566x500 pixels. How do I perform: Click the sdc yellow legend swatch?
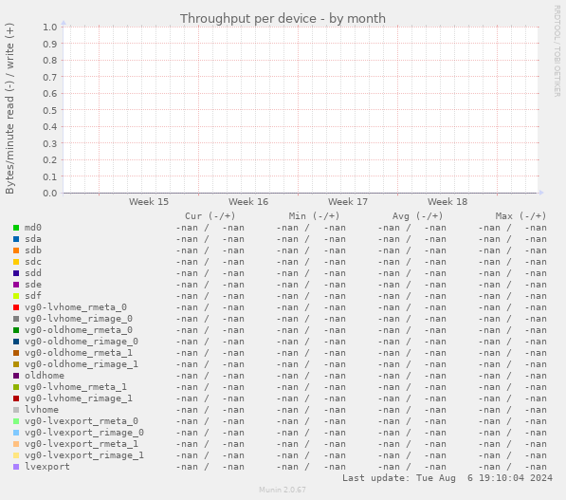pyautogui.click(x=16, y=262)
